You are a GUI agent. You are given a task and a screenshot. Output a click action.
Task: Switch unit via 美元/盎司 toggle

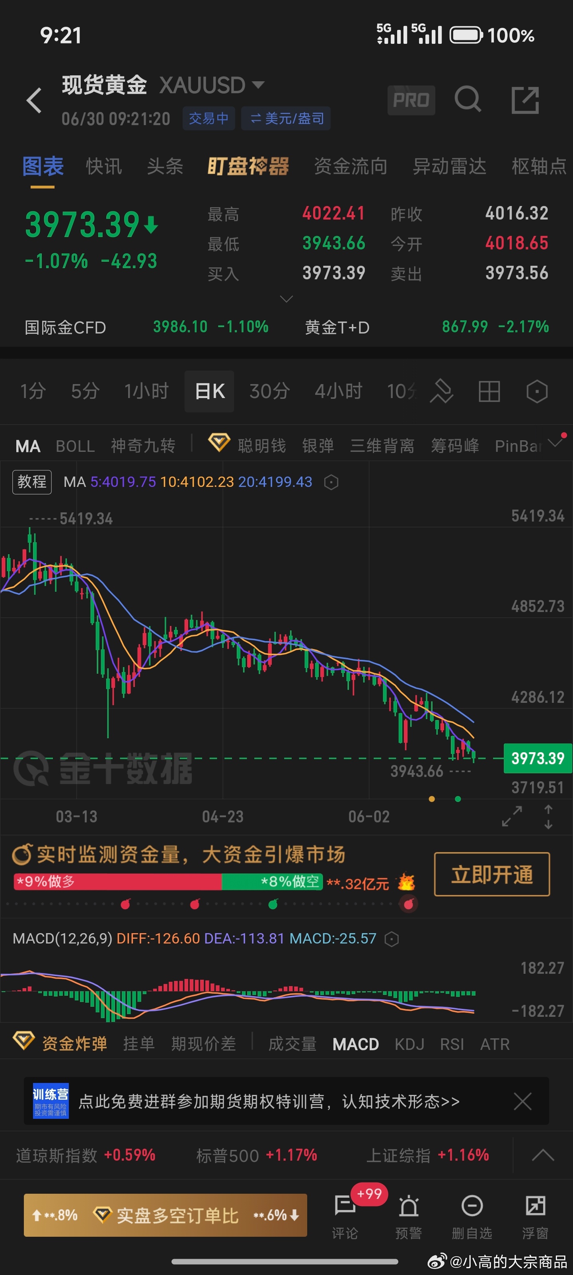coord(286,118)
